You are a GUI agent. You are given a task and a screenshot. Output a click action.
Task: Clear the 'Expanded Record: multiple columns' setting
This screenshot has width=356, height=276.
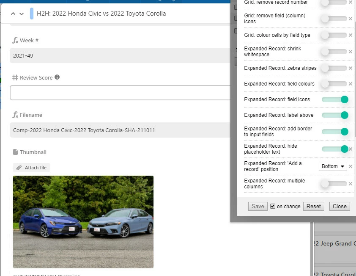(351, 183)
